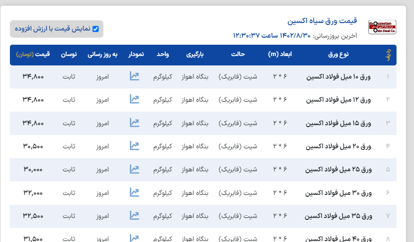414x242 pixels.
Task: Click chart icon for ورق 25 میل
Action: [135, 169]
